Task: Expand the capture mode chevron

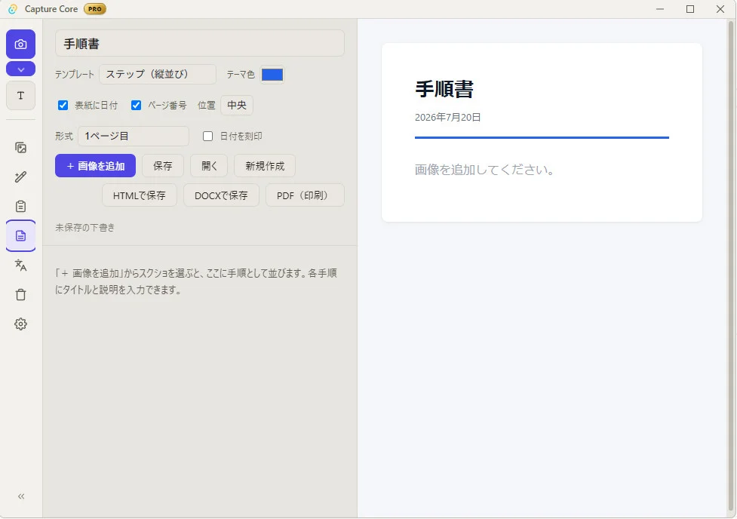Action: [20, 69]
